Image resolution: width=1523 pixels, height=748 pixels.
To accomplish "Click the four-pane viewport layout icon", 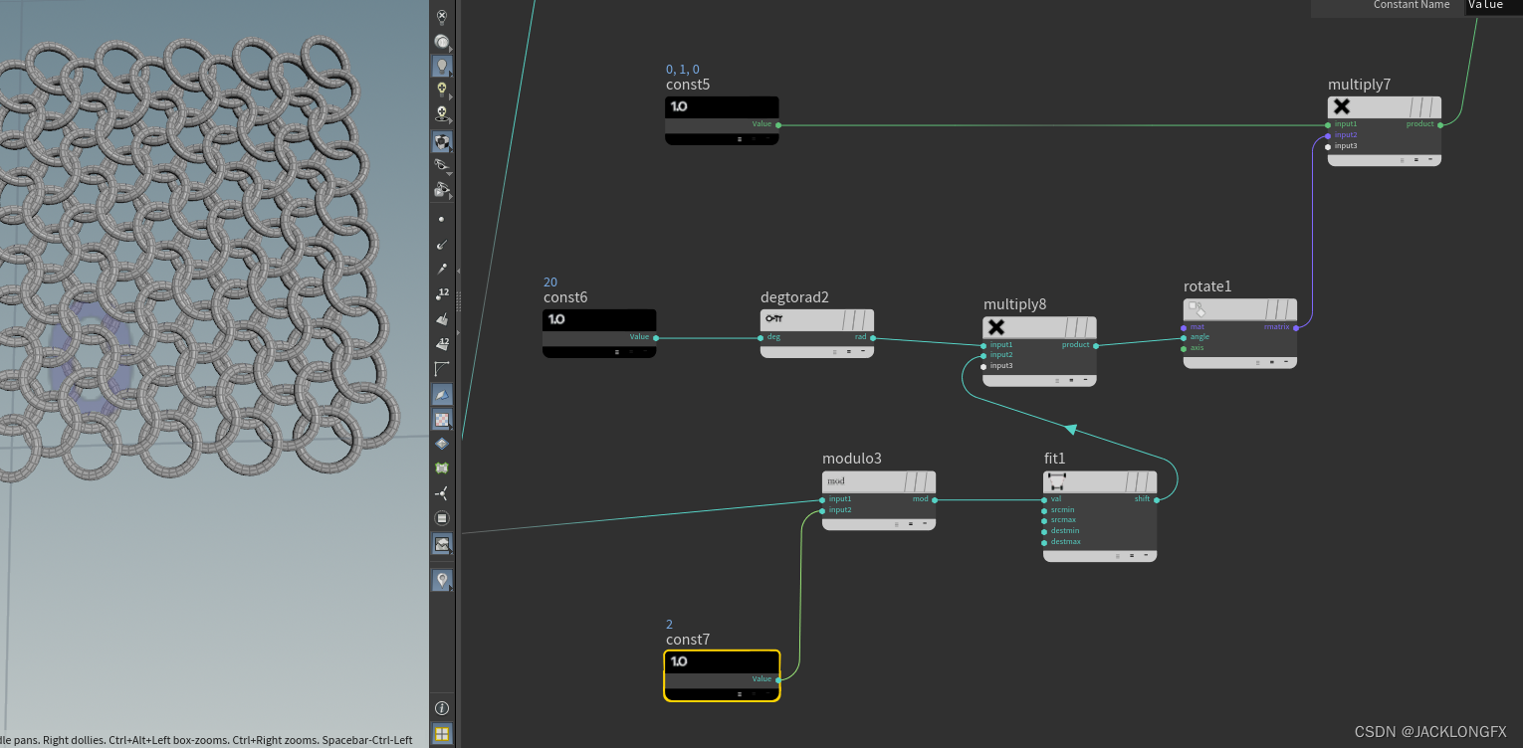I will (x=442, y=734).
